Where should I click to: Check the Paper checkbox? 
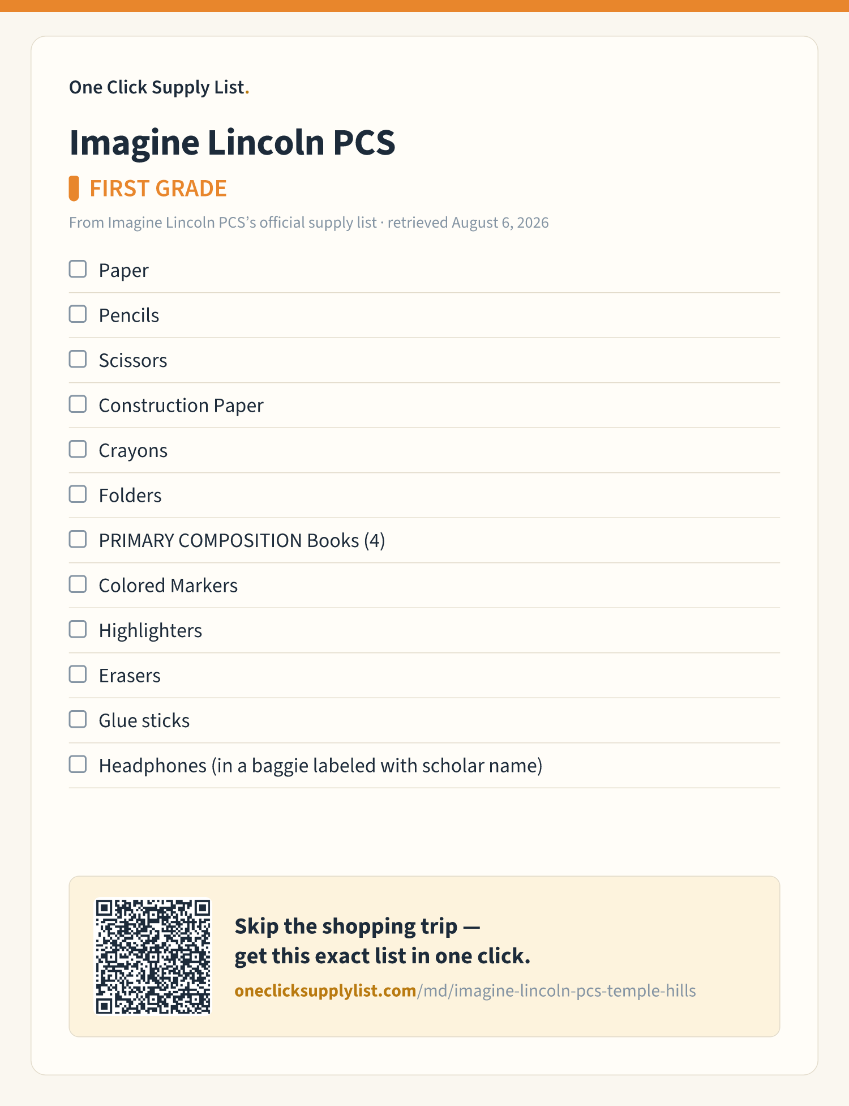(x=78, y=269)
